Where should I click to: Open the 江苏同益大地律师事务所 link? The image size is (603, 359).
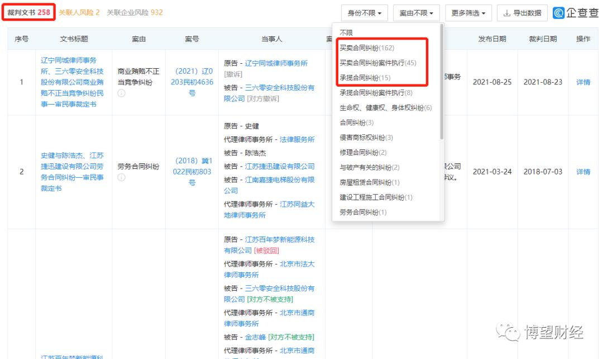click(269, 210)
